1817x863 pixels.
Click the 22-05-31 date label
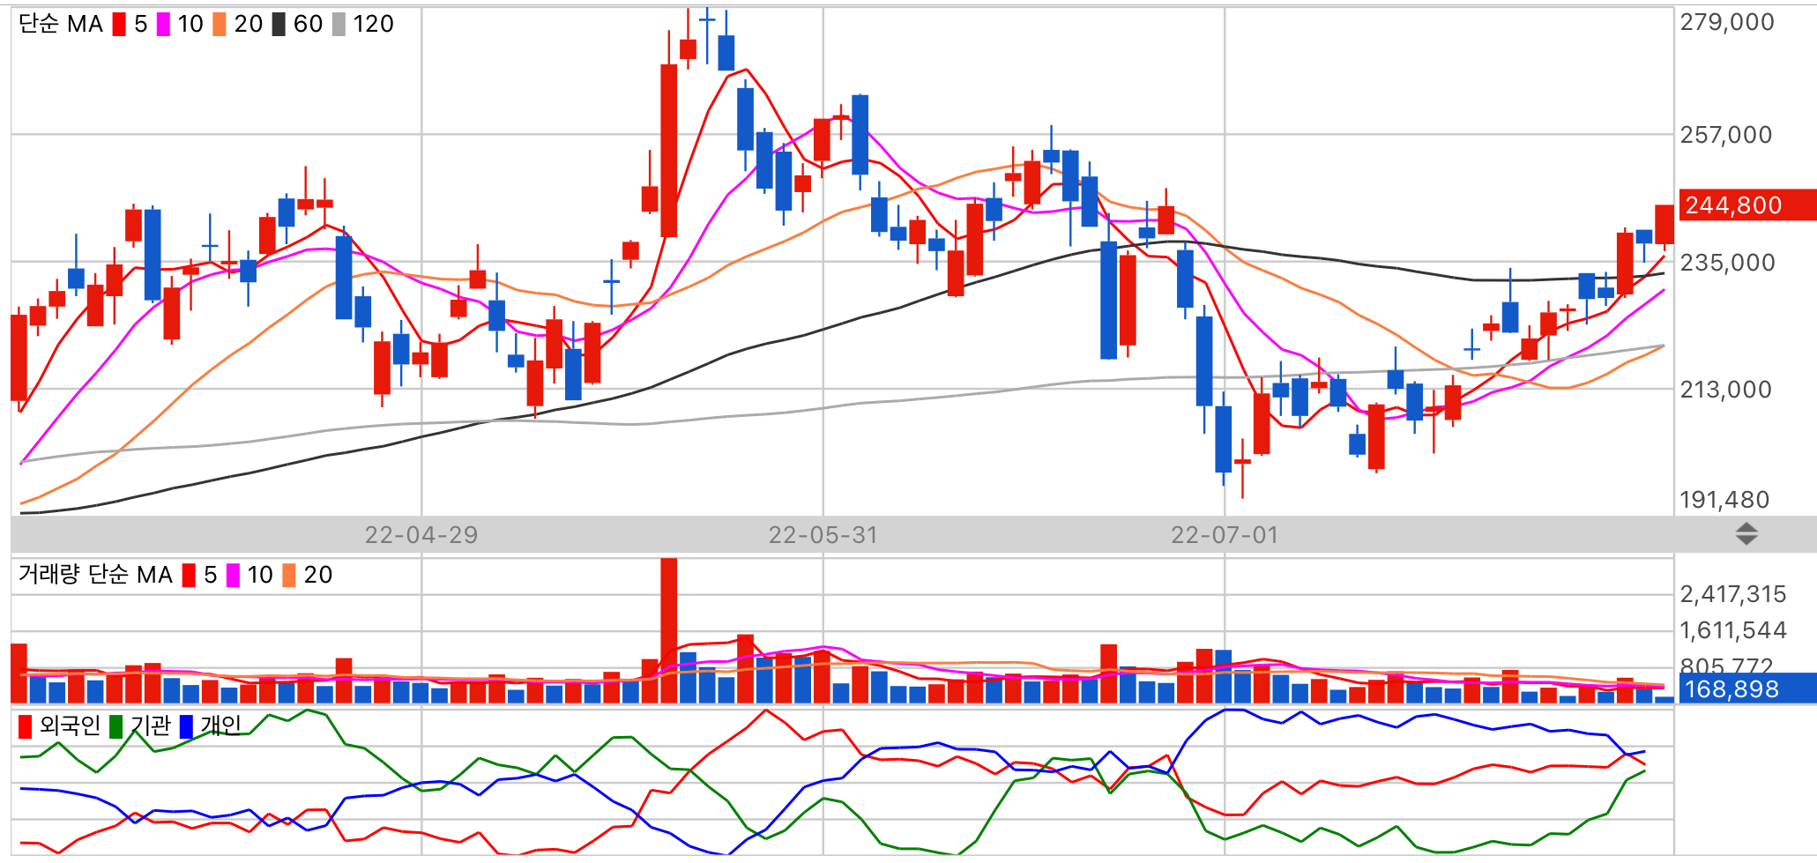pos(823,535)
